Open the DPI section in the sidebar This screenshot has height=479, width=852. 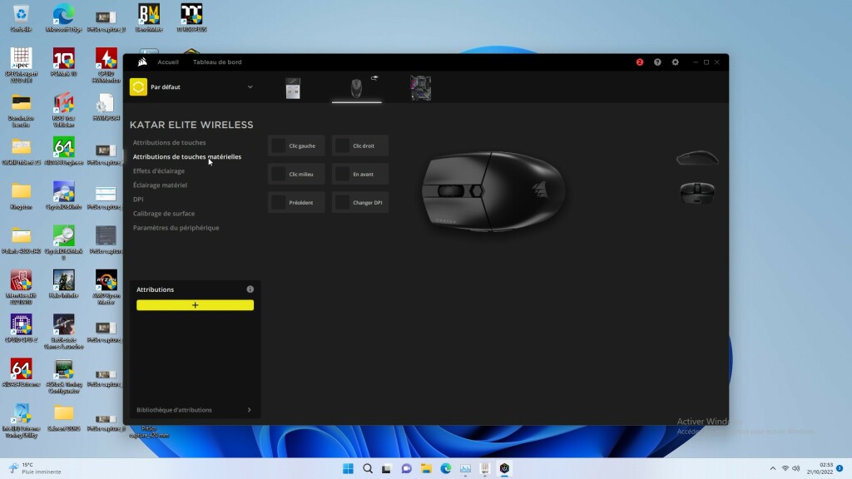pos(138,200)
